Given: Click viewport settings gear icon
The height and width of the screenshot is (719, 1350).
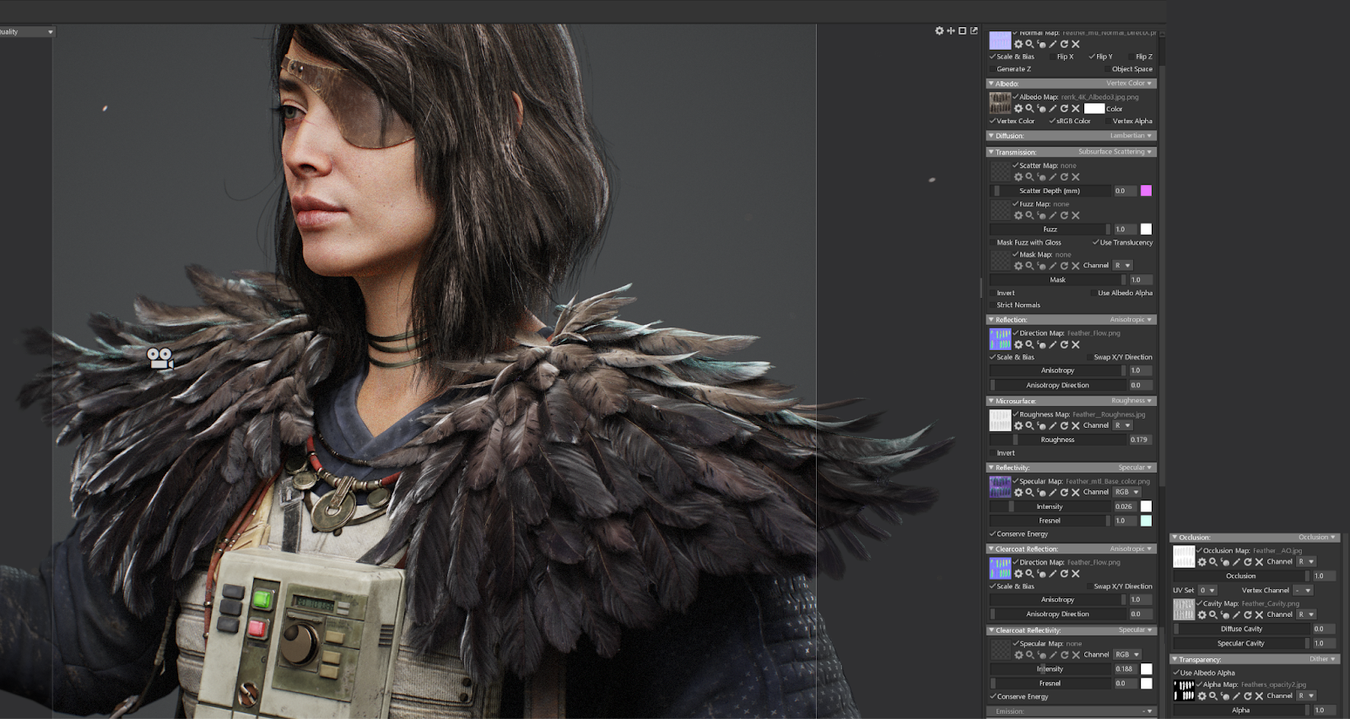Looking at the screenshot, I should tap(939, 31).
